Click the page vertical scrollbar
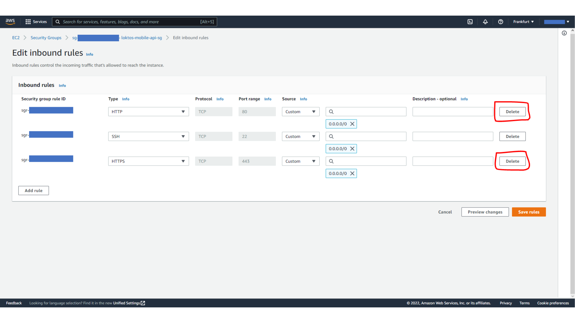 tap(573, 164)
